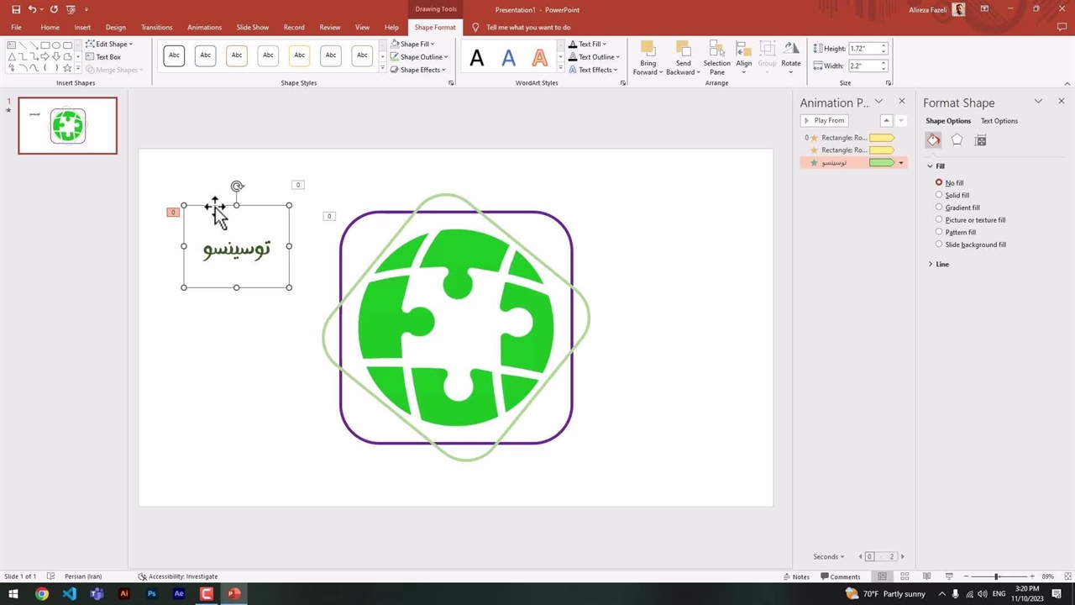Select the Fill & Line bucket icon
The height and width of the screenshot is (605, 1075).
(x=933, y=140)
